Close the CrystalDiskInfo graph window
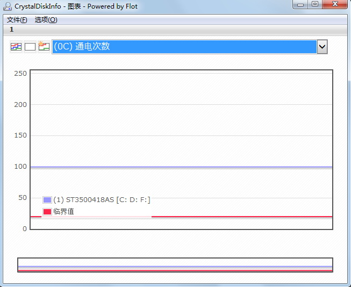This screenshot has height=287, width=351. coord(335,4)
